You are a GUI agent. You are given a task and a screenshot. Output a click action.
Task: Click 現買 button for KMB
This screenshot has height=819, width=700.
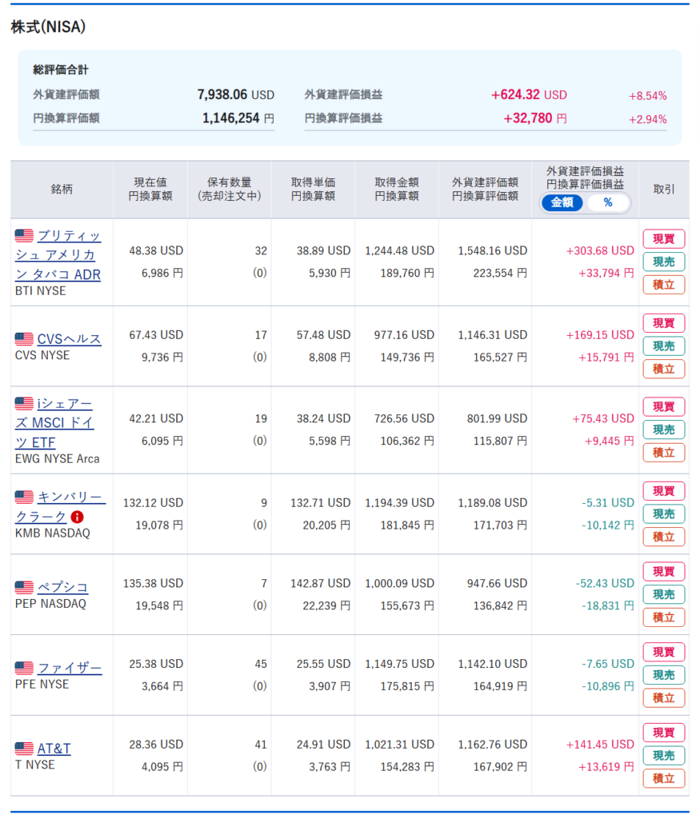click(x=663, y=491)
